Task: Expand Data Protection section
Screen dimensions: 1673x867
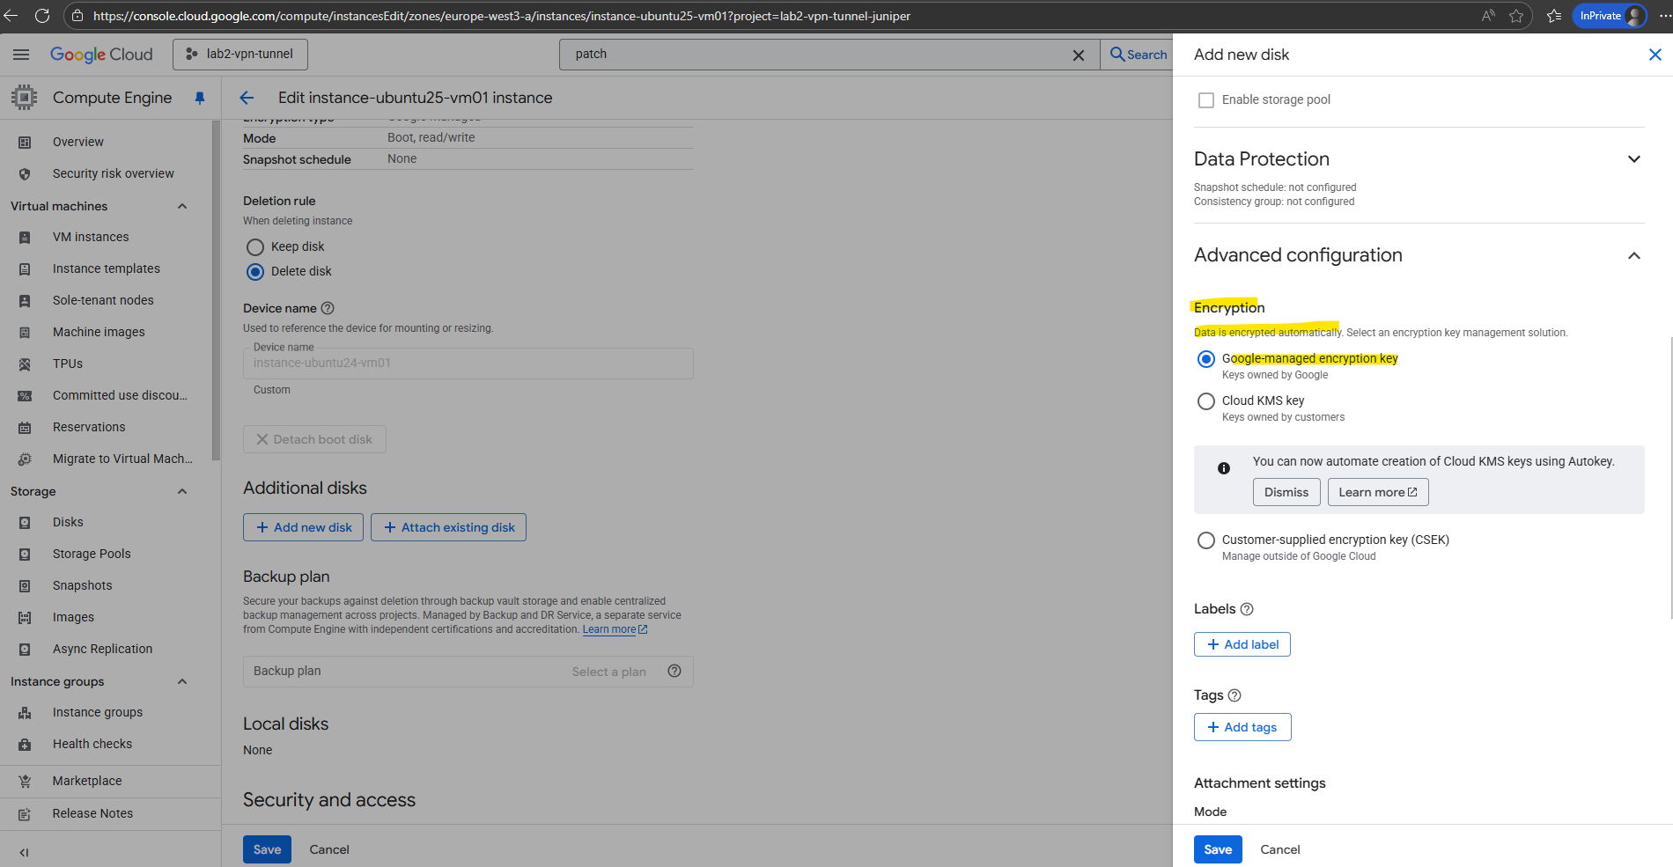Action: coord(1634,159)
